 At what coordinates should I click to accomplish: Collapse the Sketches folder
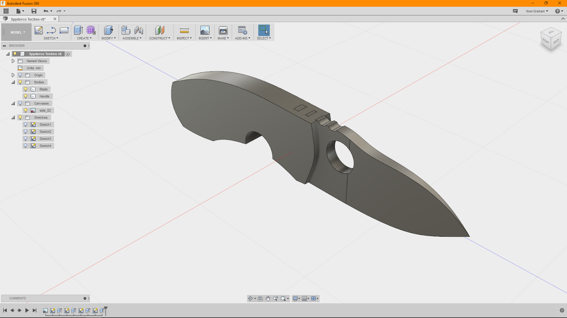(x=13, y=118)
